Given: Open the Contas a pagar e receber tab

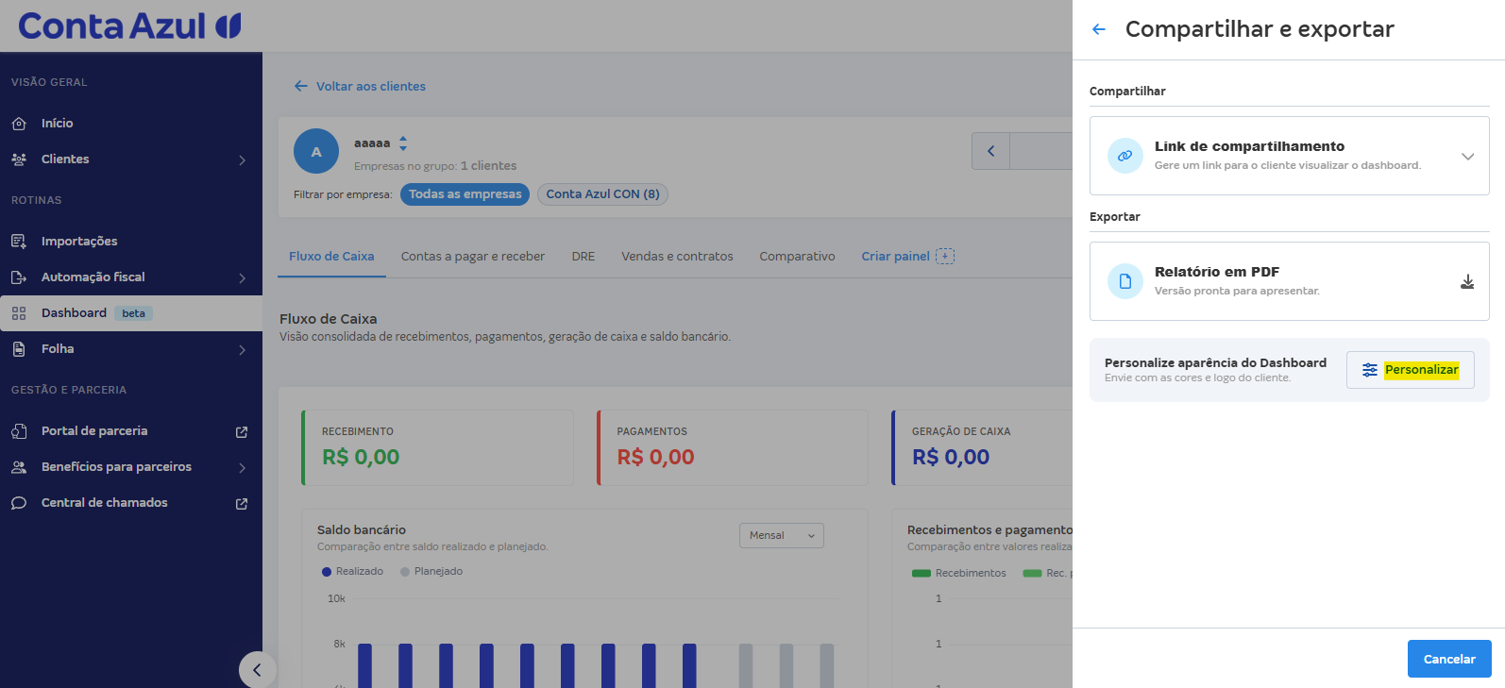Looking at the screenshot, I should (473, 257).
